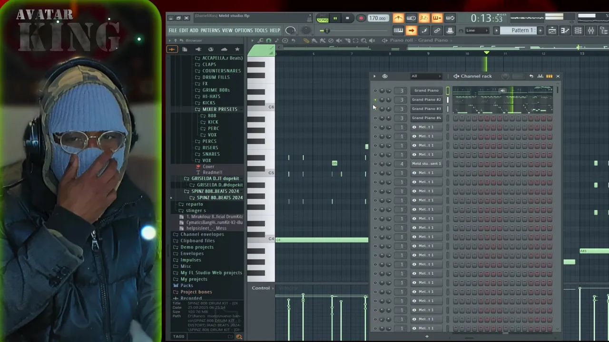Click the link/chain icon in toolbar
This screenshot has height=342, width=609.
point(437,30)
